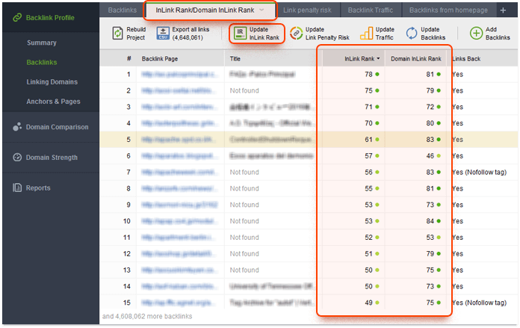Click the Domain Comparison icon

click(17, 127)
